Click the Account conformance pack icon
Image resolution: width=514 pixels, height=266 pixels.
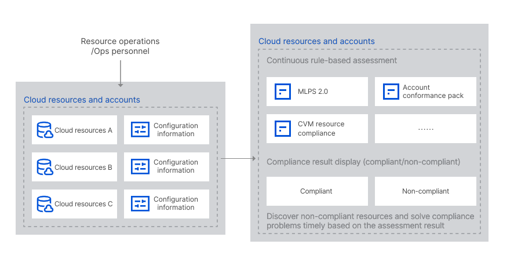[x=391, y=92]
